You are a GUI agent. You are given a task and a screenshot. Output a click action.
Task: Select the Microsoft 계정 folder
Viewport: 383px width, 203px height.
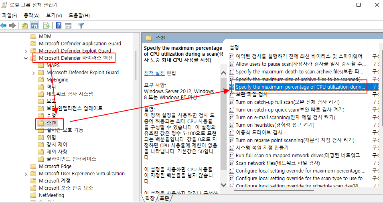51,181
